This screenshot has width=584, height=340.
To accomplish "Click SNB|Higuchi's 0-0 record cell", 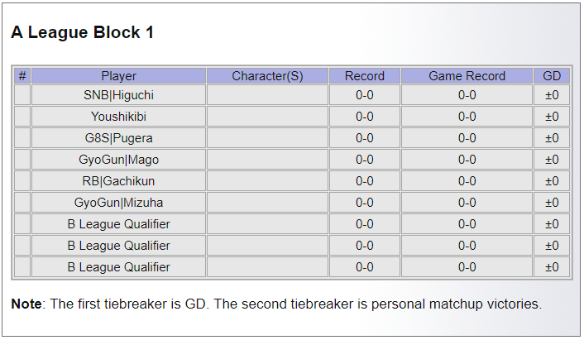I will pos(364,95).
